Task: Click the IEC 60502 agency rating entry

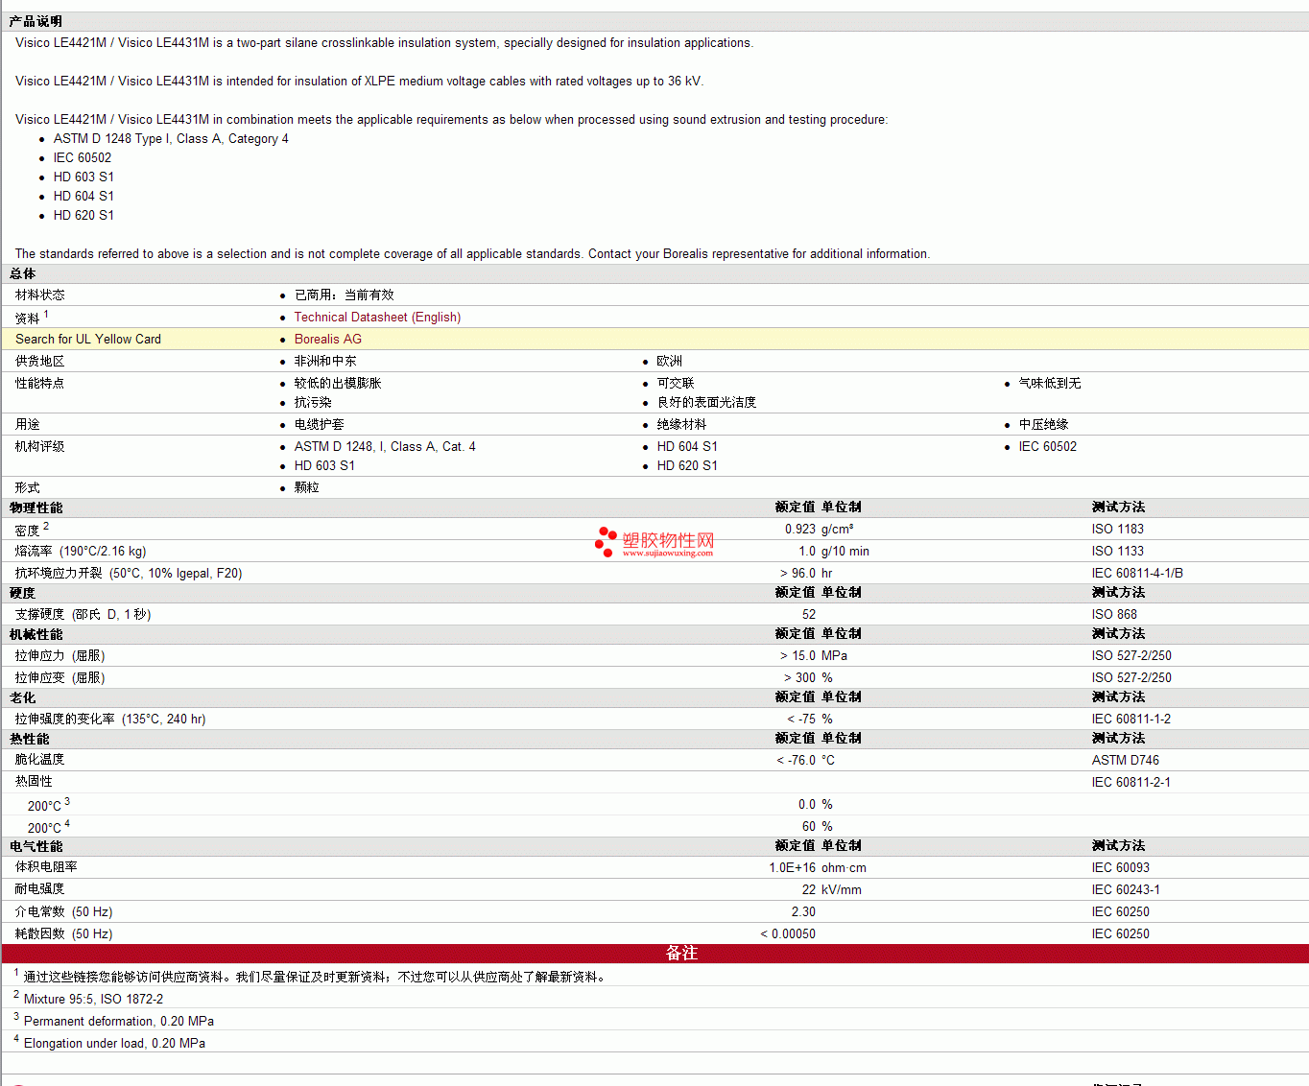Action: [1048, 447]
